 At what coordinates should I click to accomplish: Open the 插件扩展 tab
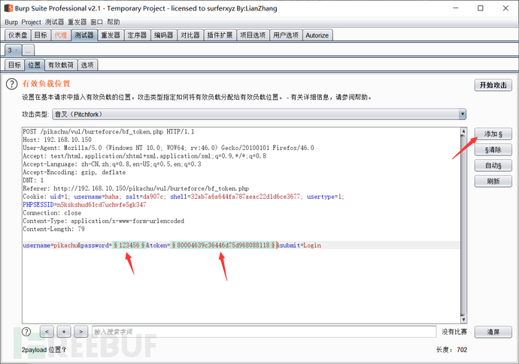(220, 35)
